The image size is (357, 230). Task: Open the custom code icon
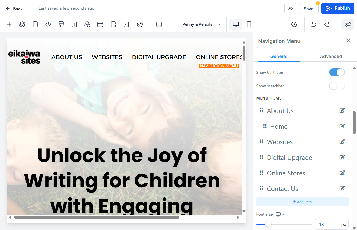pos(48,24)
